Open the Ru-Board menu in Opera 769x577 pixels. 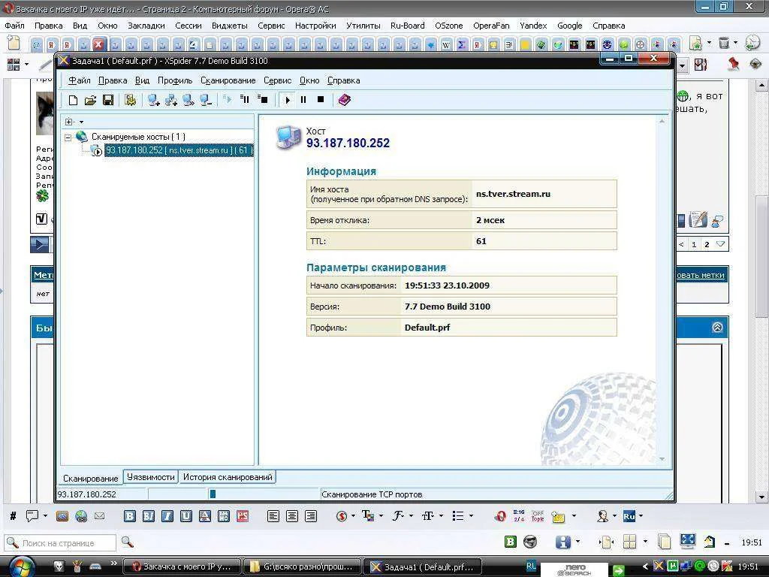coord(408,26)
